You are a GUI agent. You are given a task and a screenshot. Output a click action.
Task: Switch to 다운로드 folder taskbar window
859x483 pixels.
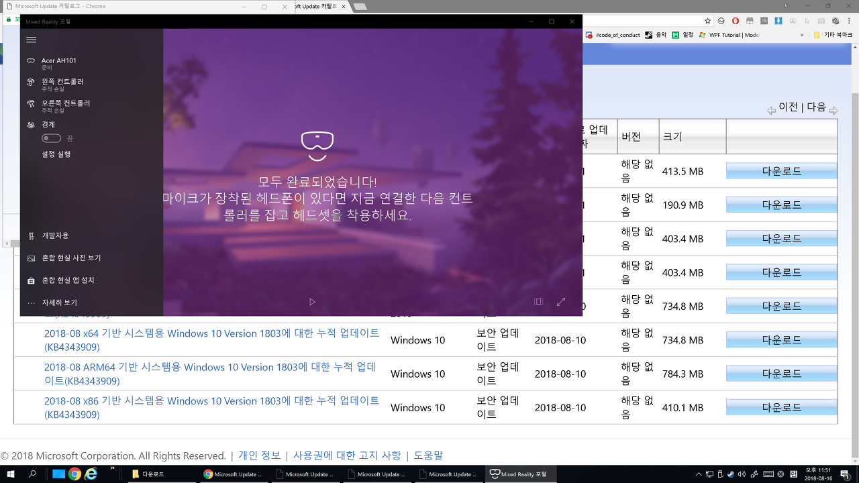coord(164,474)
